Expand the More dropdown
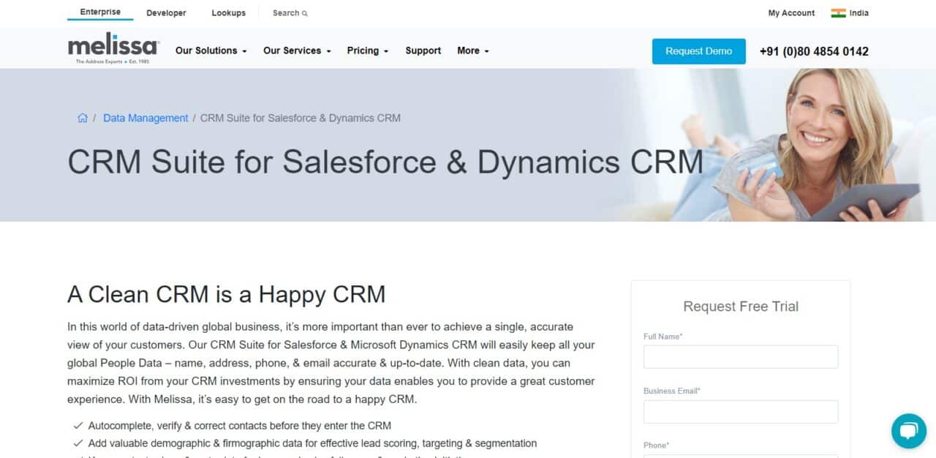Viewport: 936px width, 458px height. point(473,50)
